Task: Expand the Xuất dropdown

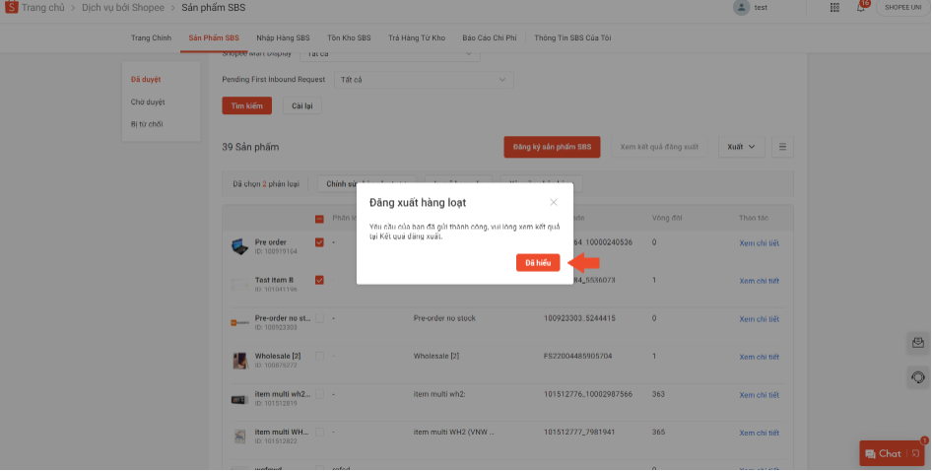Action: (742, 147)
